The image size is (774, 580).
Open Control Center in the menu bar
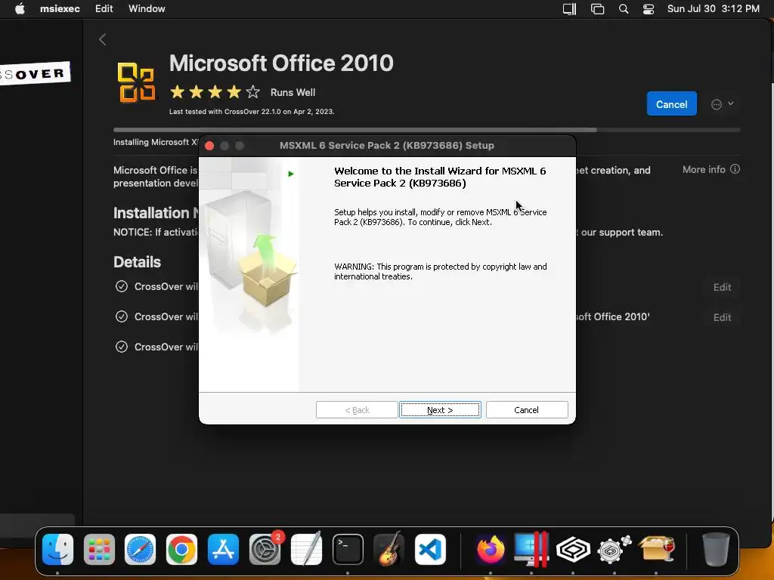pos(648,9)
